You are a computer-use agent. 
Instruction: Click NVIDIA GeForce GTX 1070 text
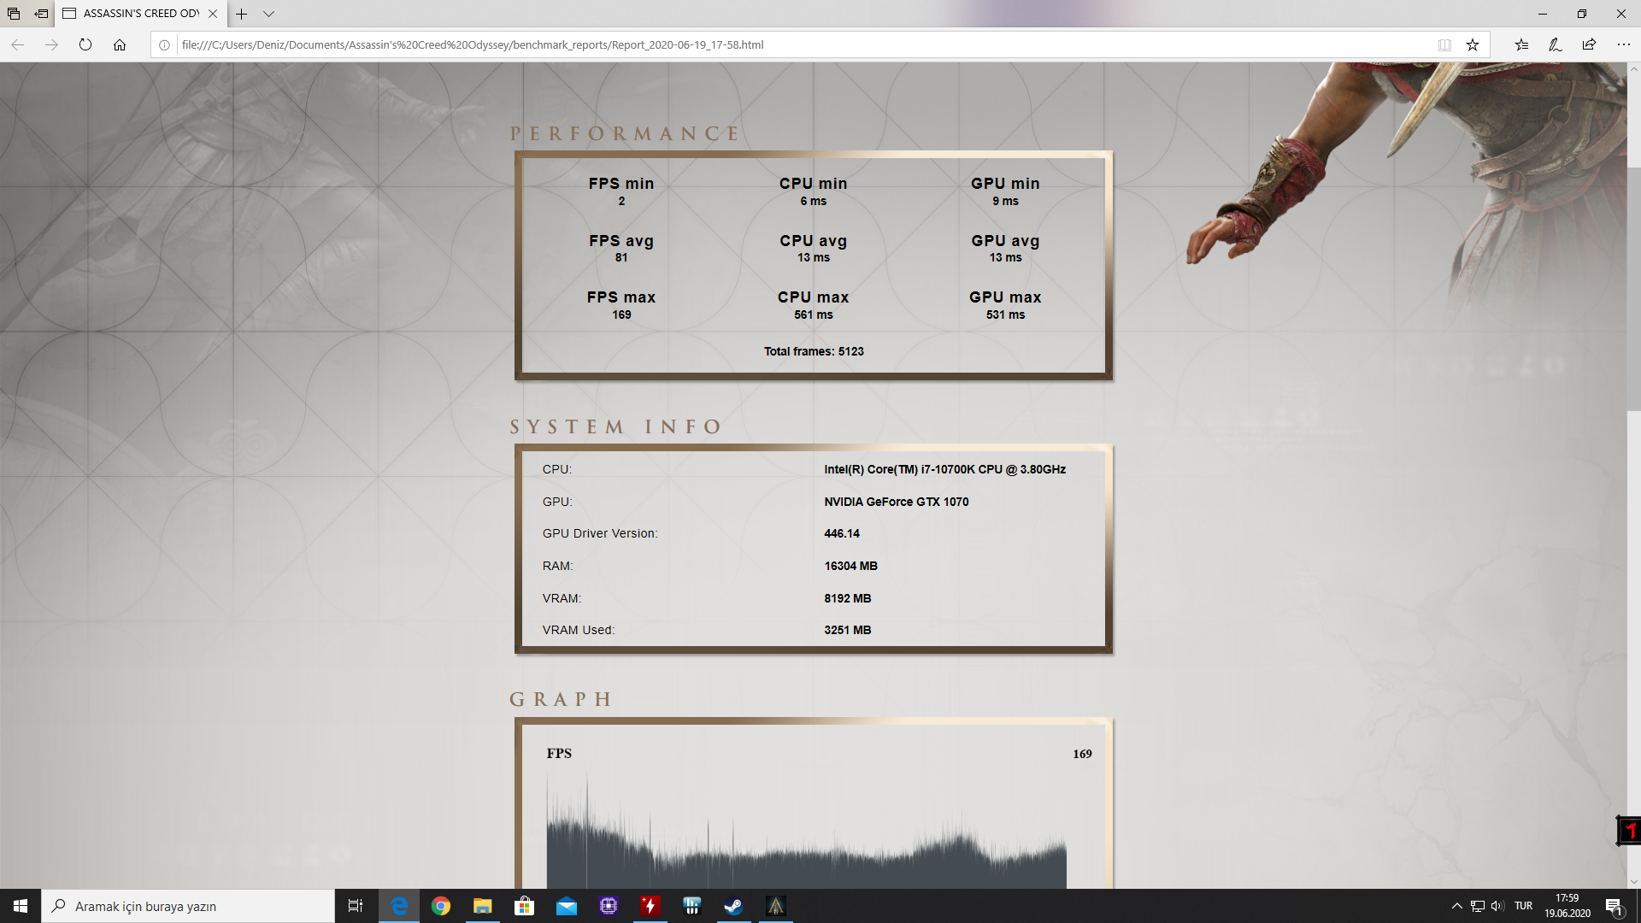[896, 502]
